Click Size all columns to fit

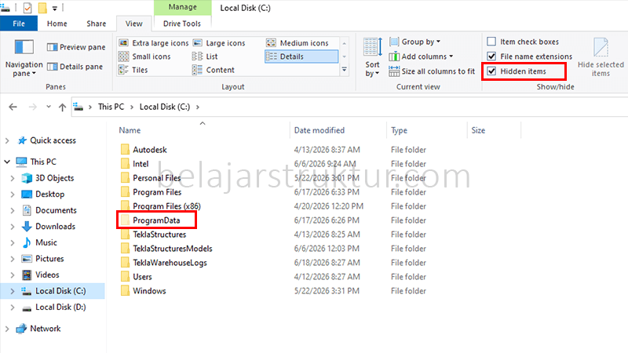(432, 71)
